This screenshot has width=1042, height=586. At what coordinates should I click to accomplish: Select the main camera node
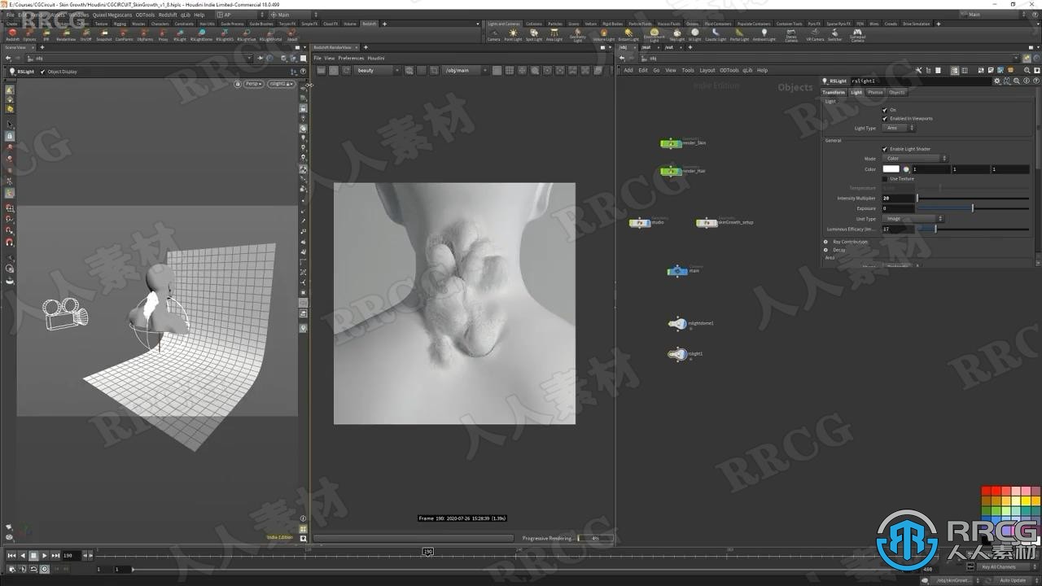pos(677,271)
